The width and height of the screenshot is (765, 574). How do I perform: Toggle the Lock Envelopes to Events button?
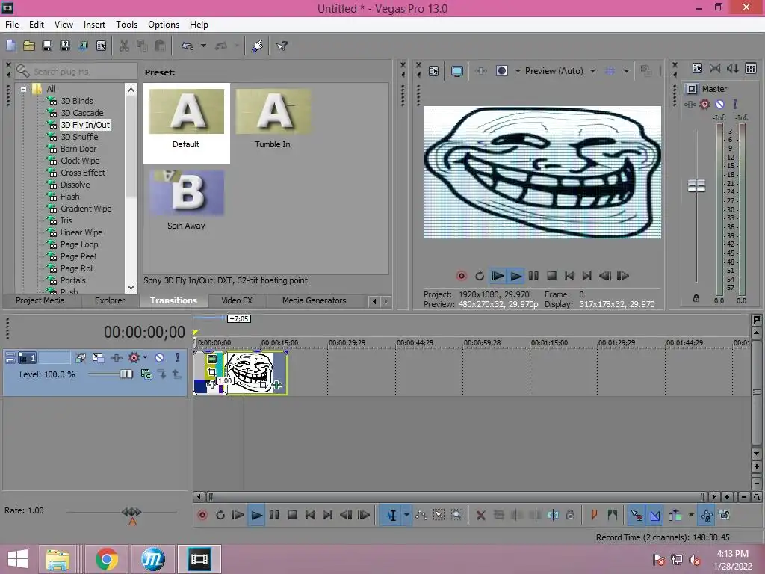click(x=707, y=515)
